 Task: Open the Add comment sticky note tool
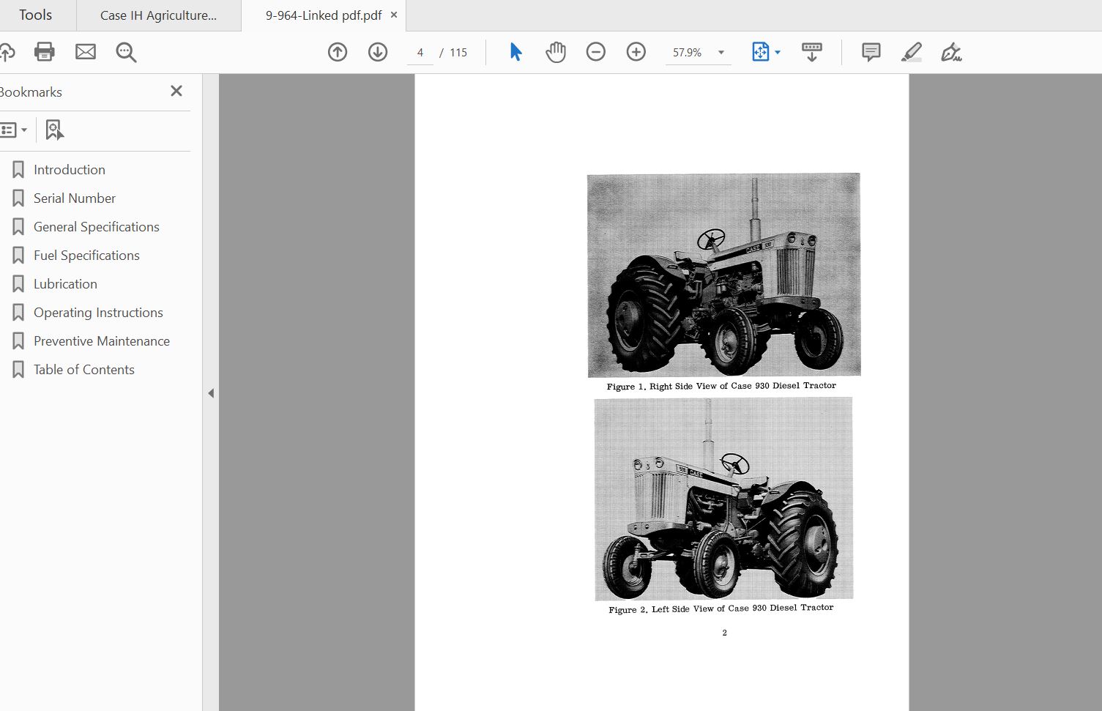tap(871, 52)
